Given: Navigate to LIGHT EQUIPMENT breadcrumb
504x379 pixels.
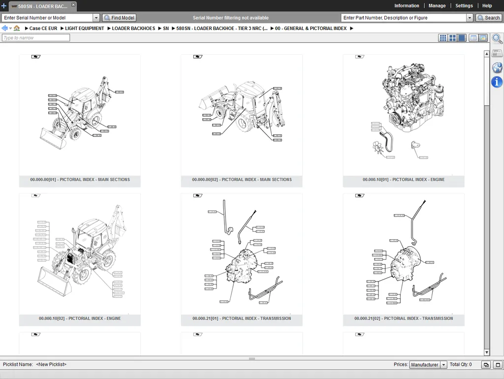Looking at the screenshot, I should 85,28.
